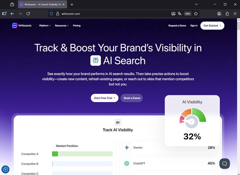Click the Competitor A progress bar
The image size is (240, 175).
click(x=82, y=154)
